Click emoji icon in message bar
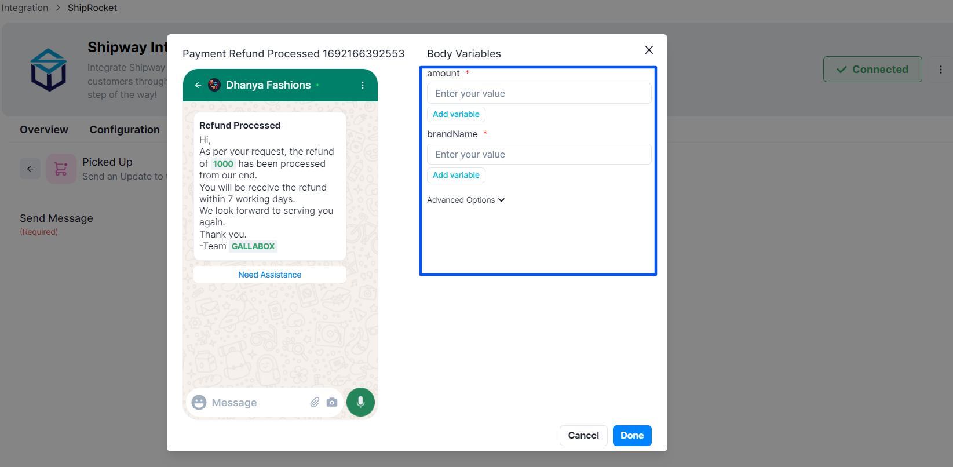953x467 pixels. (x=199, y=403)
